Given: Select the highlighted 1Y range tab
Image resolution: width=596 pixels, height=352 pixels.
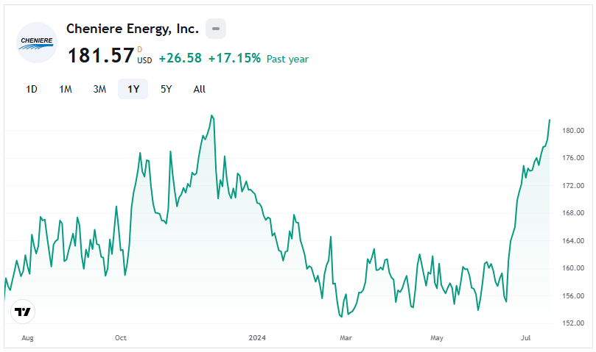Looking at the screenshot, I should pos(133,89).
